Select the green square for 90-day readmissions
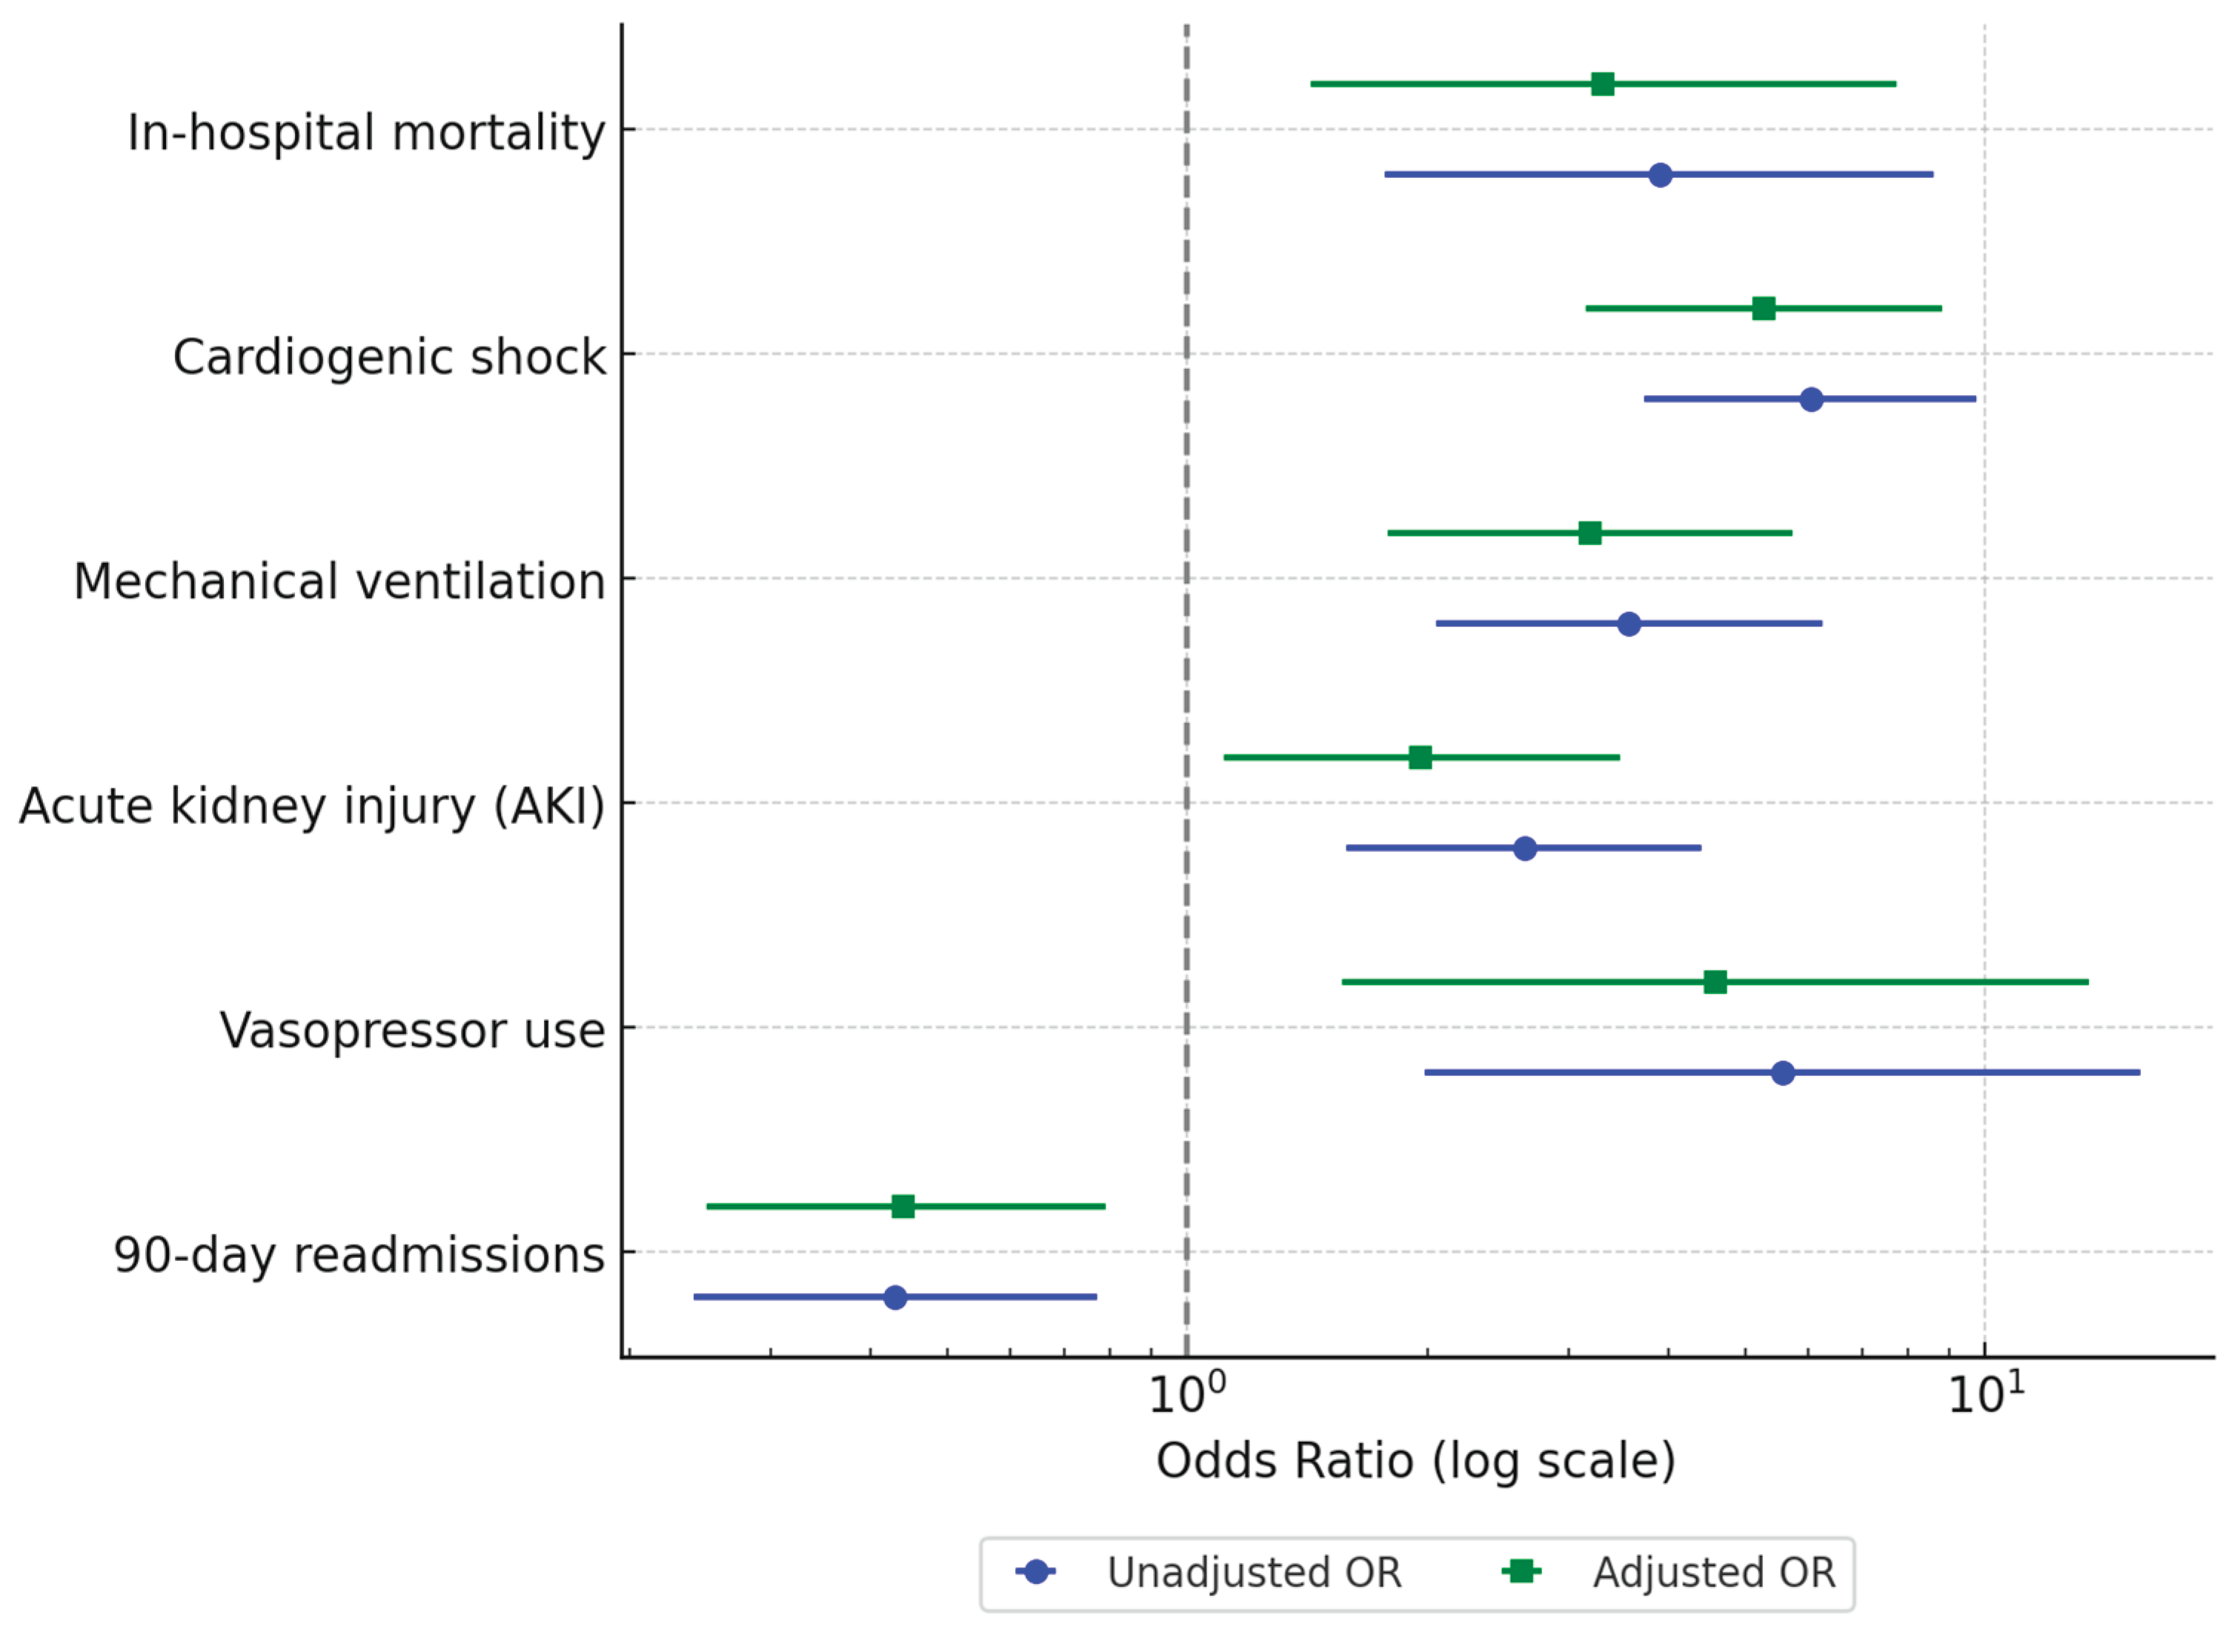 pos(903,1206)
